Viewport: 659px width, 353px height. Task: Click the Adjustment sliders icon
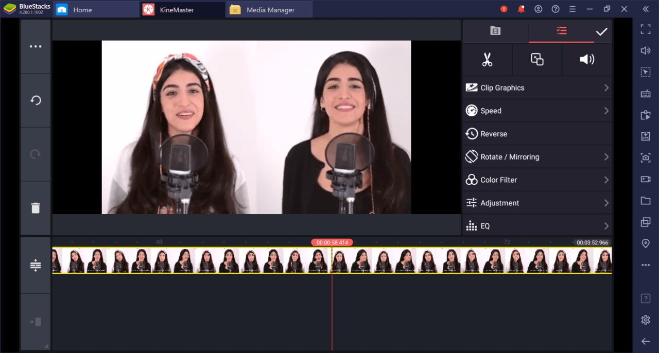point(472,203)
